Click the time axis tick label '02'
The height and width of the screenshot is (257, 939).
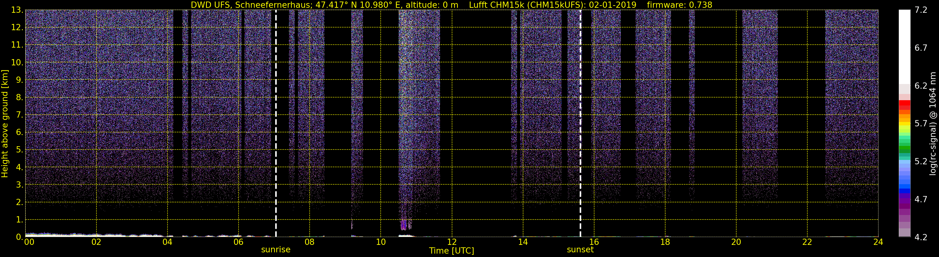[x=96, y=242]
